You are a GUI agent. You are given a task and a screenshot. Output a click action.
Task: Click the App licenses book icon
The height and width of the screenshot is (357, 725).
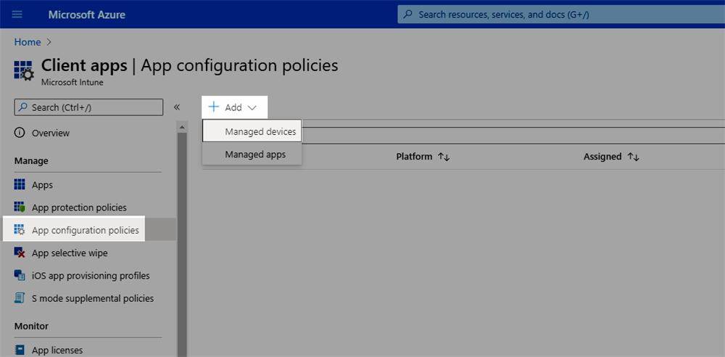click(20, 350)
